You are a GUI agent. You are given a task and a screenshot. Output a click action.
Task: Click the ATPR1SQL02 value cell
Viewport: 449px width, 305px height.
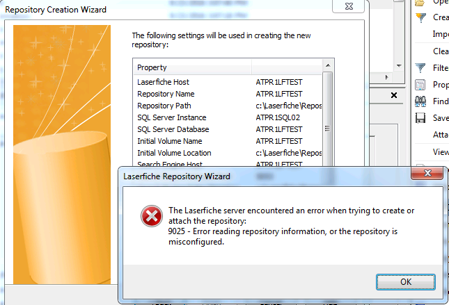click(278, 117)
